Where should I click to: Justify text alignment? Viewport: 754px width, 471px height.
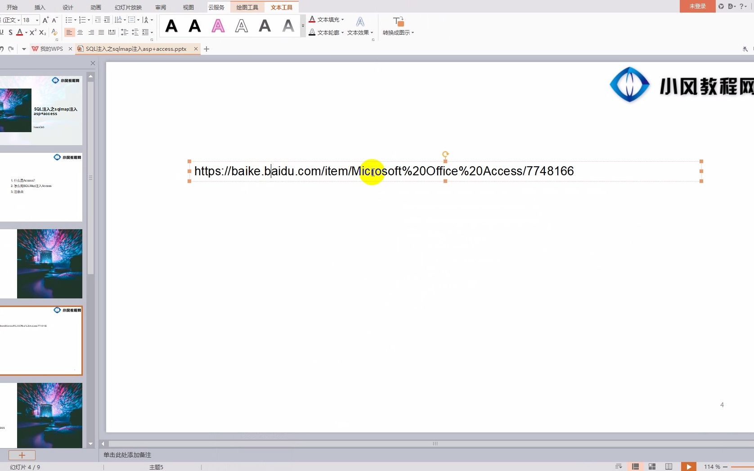[101, 32]
